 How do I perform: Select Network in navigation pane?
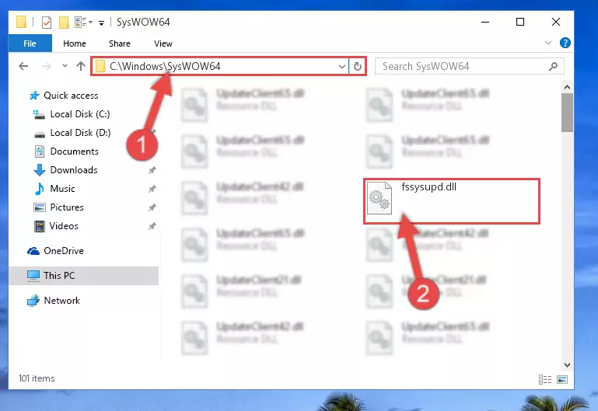coord(61,301)
